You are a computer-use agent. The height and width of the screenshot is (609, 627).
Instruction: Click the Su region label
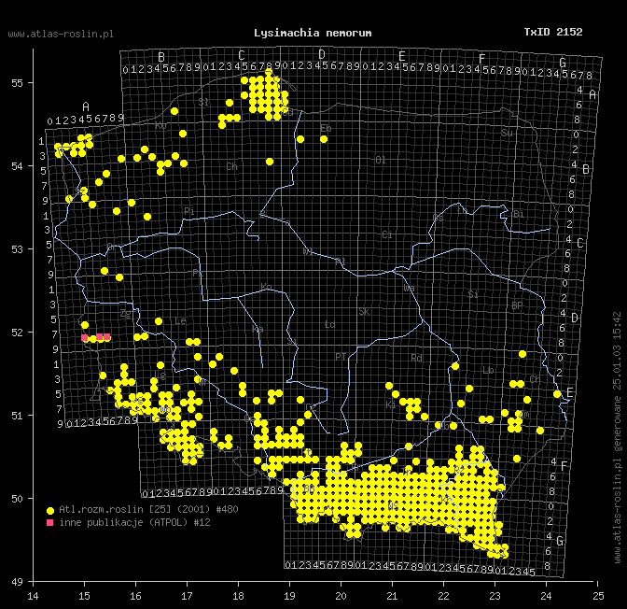(507, 133)
